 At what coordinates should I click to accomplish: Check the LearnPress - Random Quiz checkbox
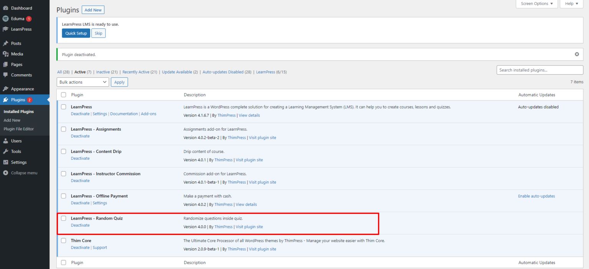click(x=64, y=218)
